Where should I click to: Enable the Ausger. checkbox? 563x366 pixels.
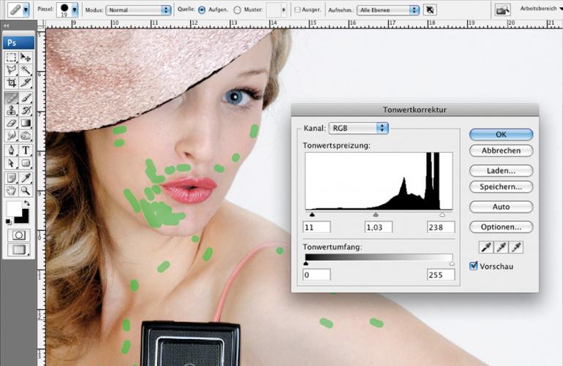[298, 10]
